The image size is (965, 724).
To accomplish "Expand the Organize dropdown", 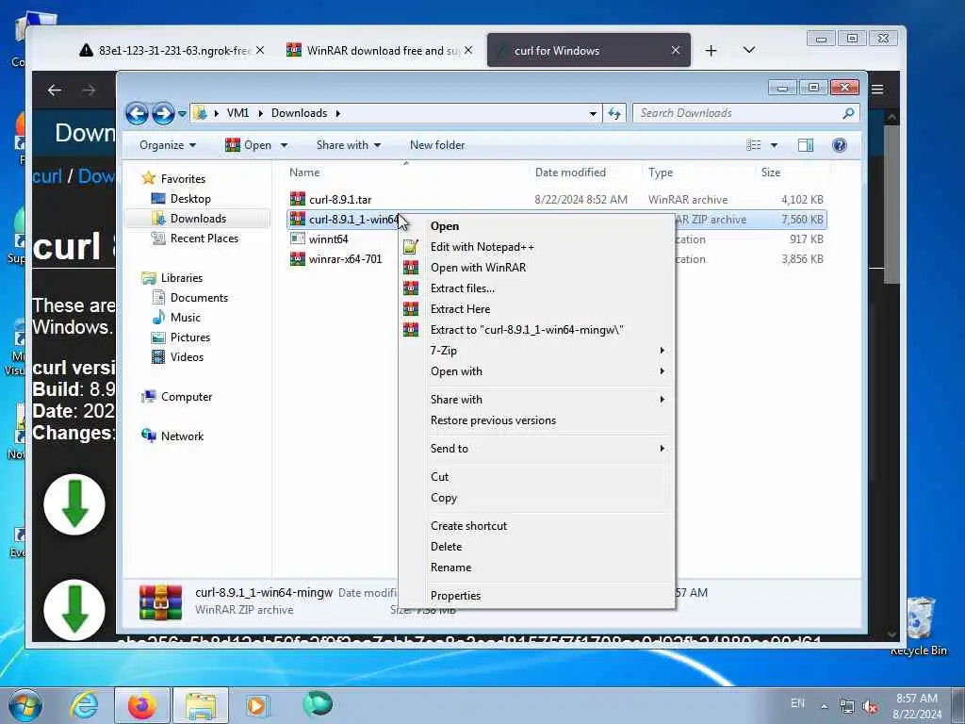I will click(168, 145).
